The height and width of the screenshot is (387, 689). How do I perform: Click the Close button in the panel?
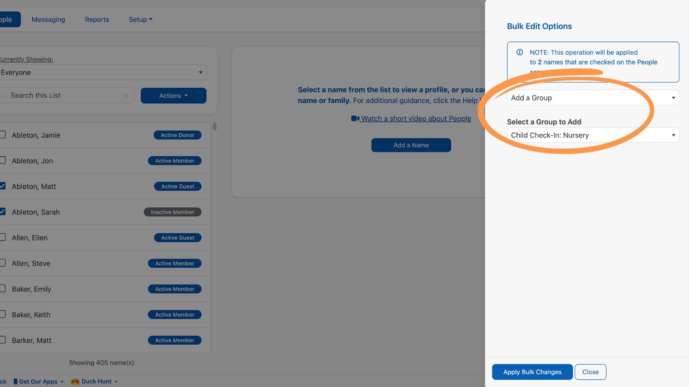[590, 372]
